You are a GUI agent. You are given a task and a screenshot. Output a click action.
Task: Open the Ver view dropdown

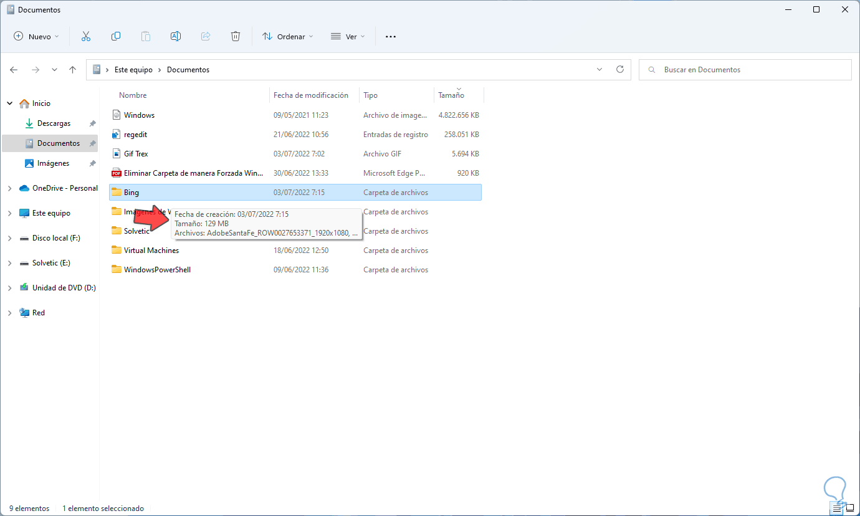(348, 37)
